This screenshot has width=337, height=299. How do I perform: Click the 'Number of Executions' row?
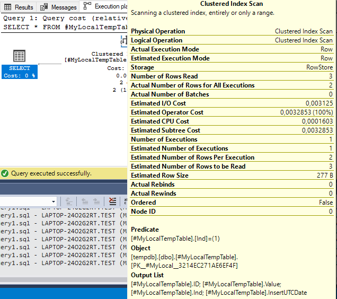tap(232, 139)
